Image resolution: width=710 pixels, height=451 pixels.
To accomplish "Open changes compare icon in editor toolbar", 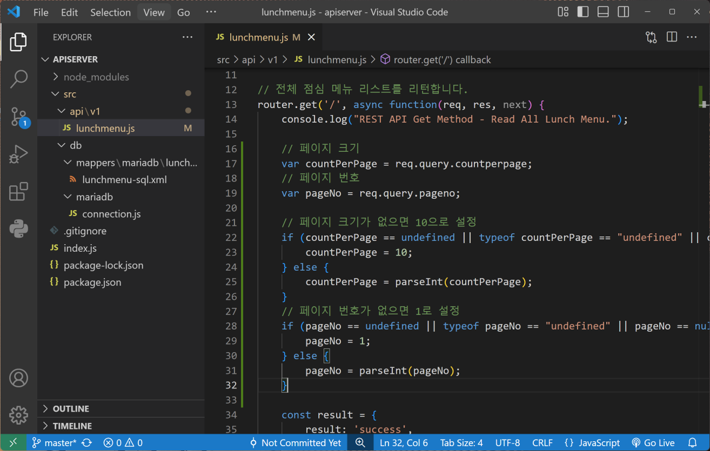I will tap(651, 37).
